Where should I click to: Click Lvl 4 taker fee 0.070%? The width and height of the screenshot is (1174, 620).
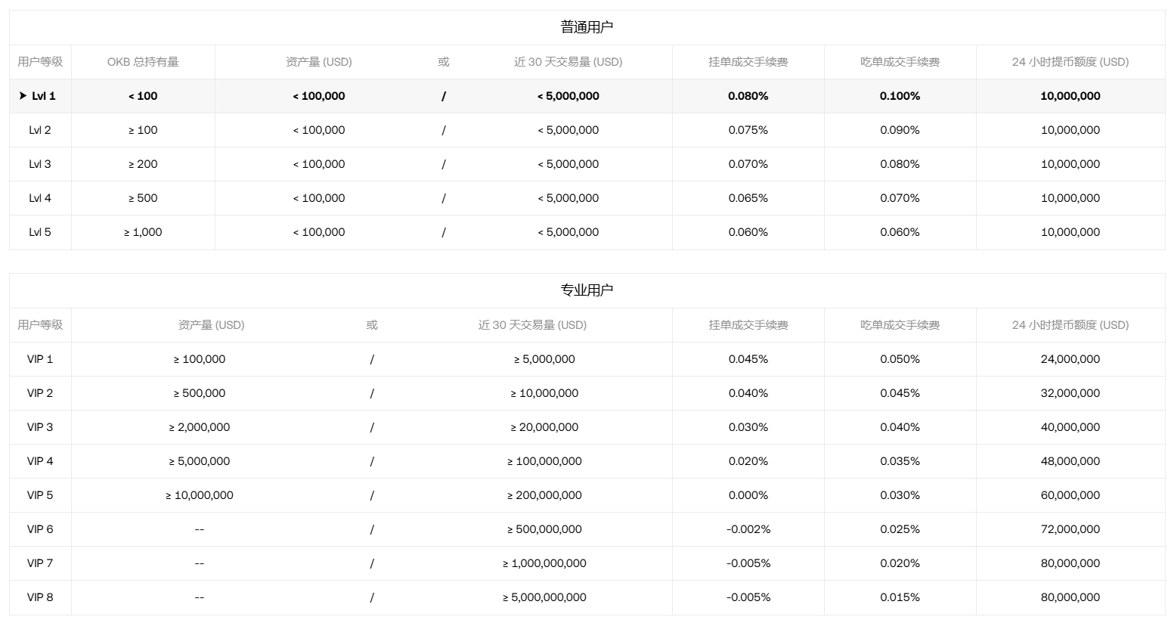900,198
